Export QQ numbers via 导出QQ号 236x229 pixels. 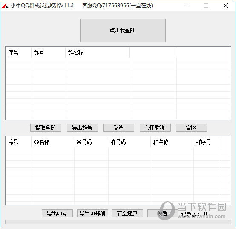57,213
